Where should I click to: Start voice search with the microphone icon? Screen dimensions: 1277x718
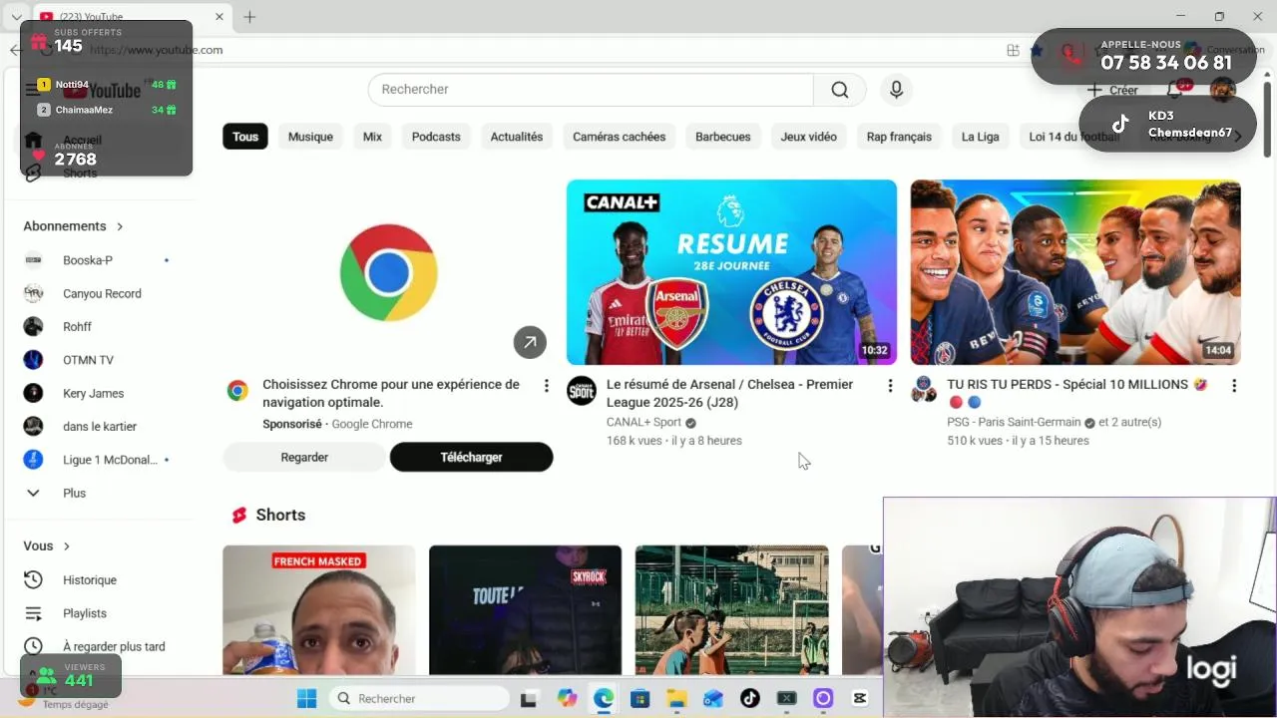(x=896, y=90)
